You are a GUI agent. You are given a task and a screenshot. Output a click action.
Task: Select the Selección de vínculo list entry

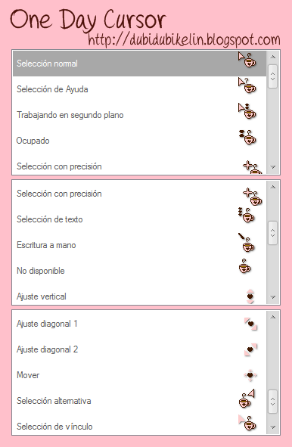click(139, 425)
